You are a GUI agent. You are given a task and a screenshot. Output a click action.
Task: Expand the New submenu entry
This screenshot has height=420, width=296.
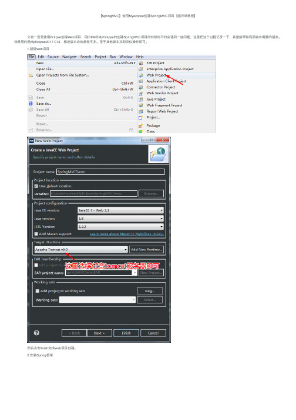point(82,63)
